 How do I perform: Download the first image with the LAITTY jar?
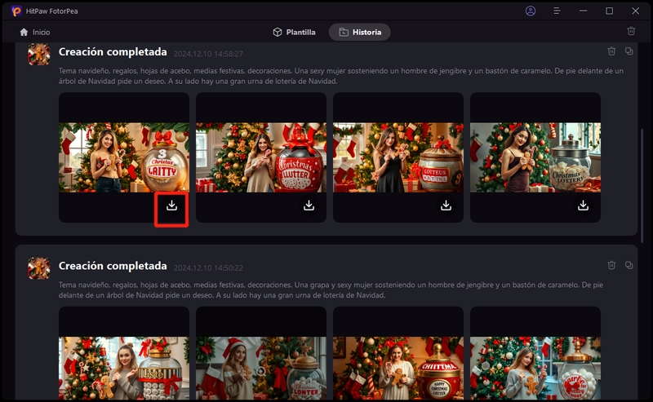[171, 205]
